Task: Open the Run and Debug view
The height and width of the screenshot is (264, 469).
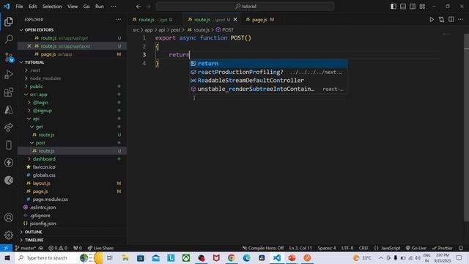Action: [9, 75]
